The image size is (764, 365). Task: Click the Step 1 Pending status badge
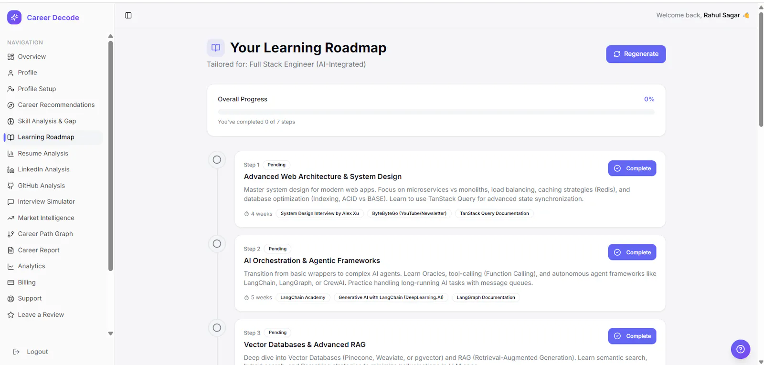[x=276, y=165]
